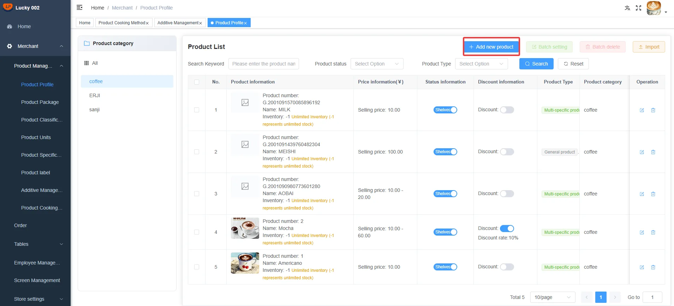This screenshot has height=306, width=674.
Task: Click the Reset button
Action: point(573,64)
